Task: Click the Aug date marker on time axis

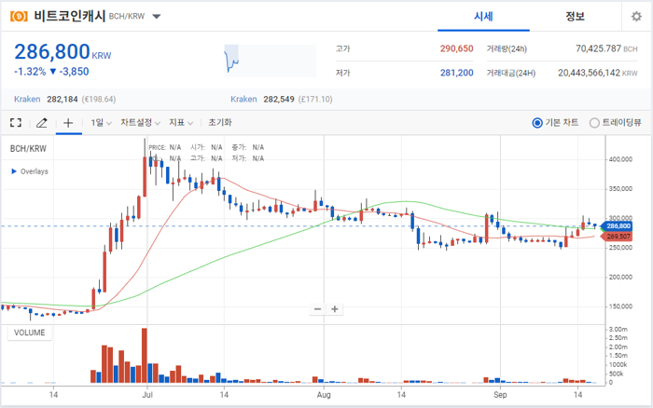Action: 324,394
